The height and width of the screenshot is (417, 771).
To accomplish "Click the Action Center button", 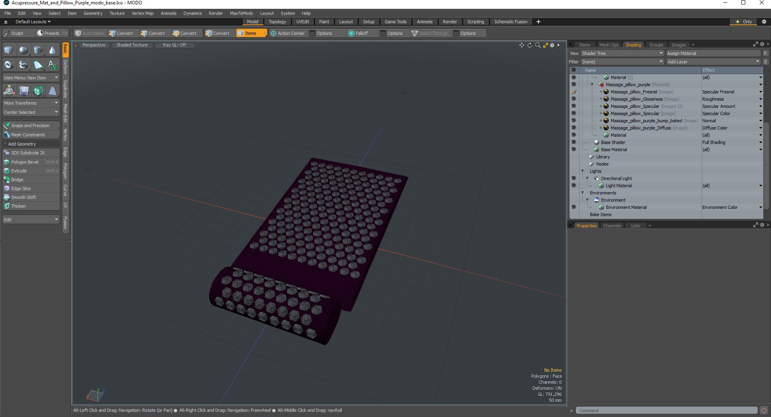I will pos(288,33).
